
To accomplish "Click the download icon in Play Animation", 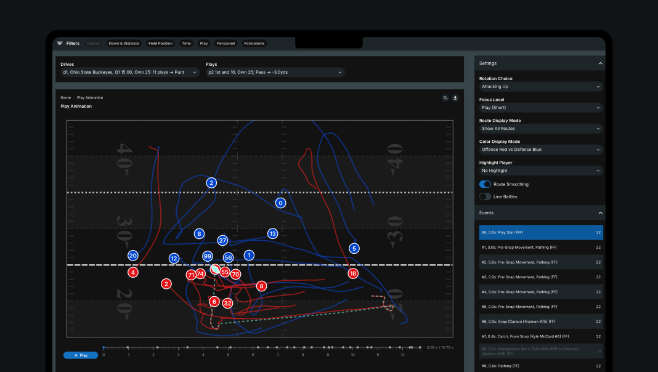I will (x=455, y=97).
